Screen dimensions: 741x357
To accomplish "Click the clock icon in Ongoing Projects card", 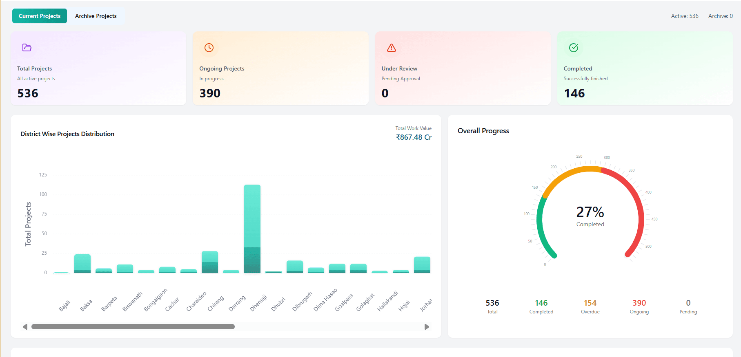I will tap(209, 48).
